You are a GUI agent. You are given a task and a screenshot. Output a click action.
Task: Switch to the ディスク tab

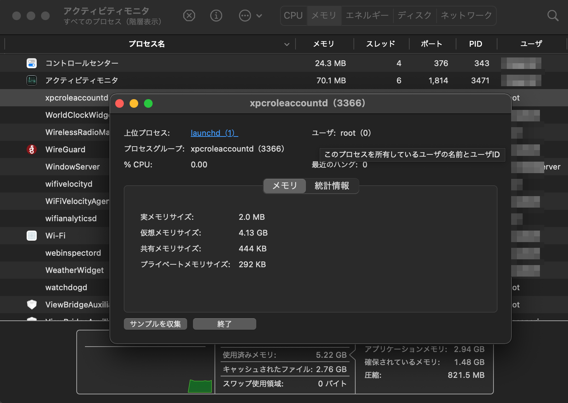(415, 15)
